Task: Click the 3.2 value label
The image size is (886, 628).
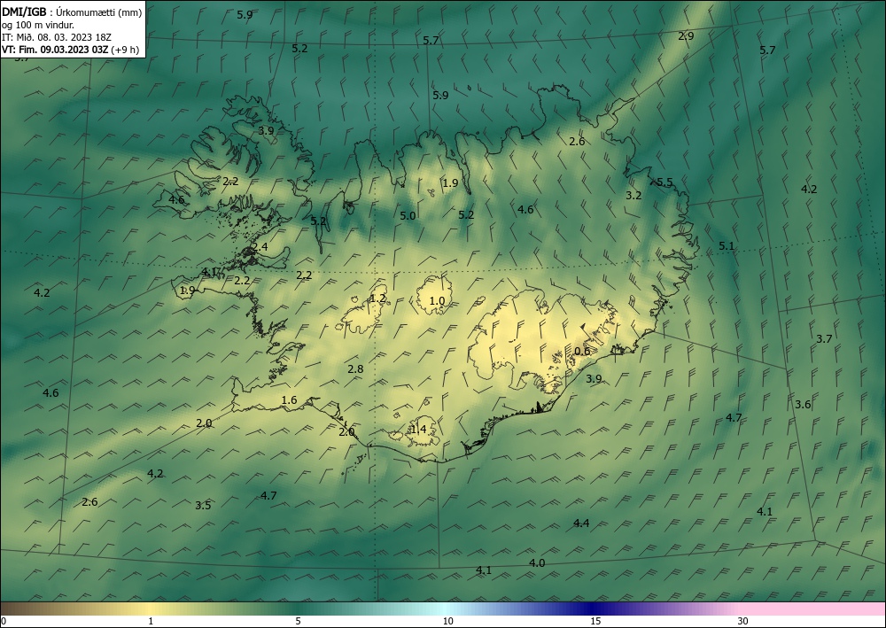Action: coord(633,196)
